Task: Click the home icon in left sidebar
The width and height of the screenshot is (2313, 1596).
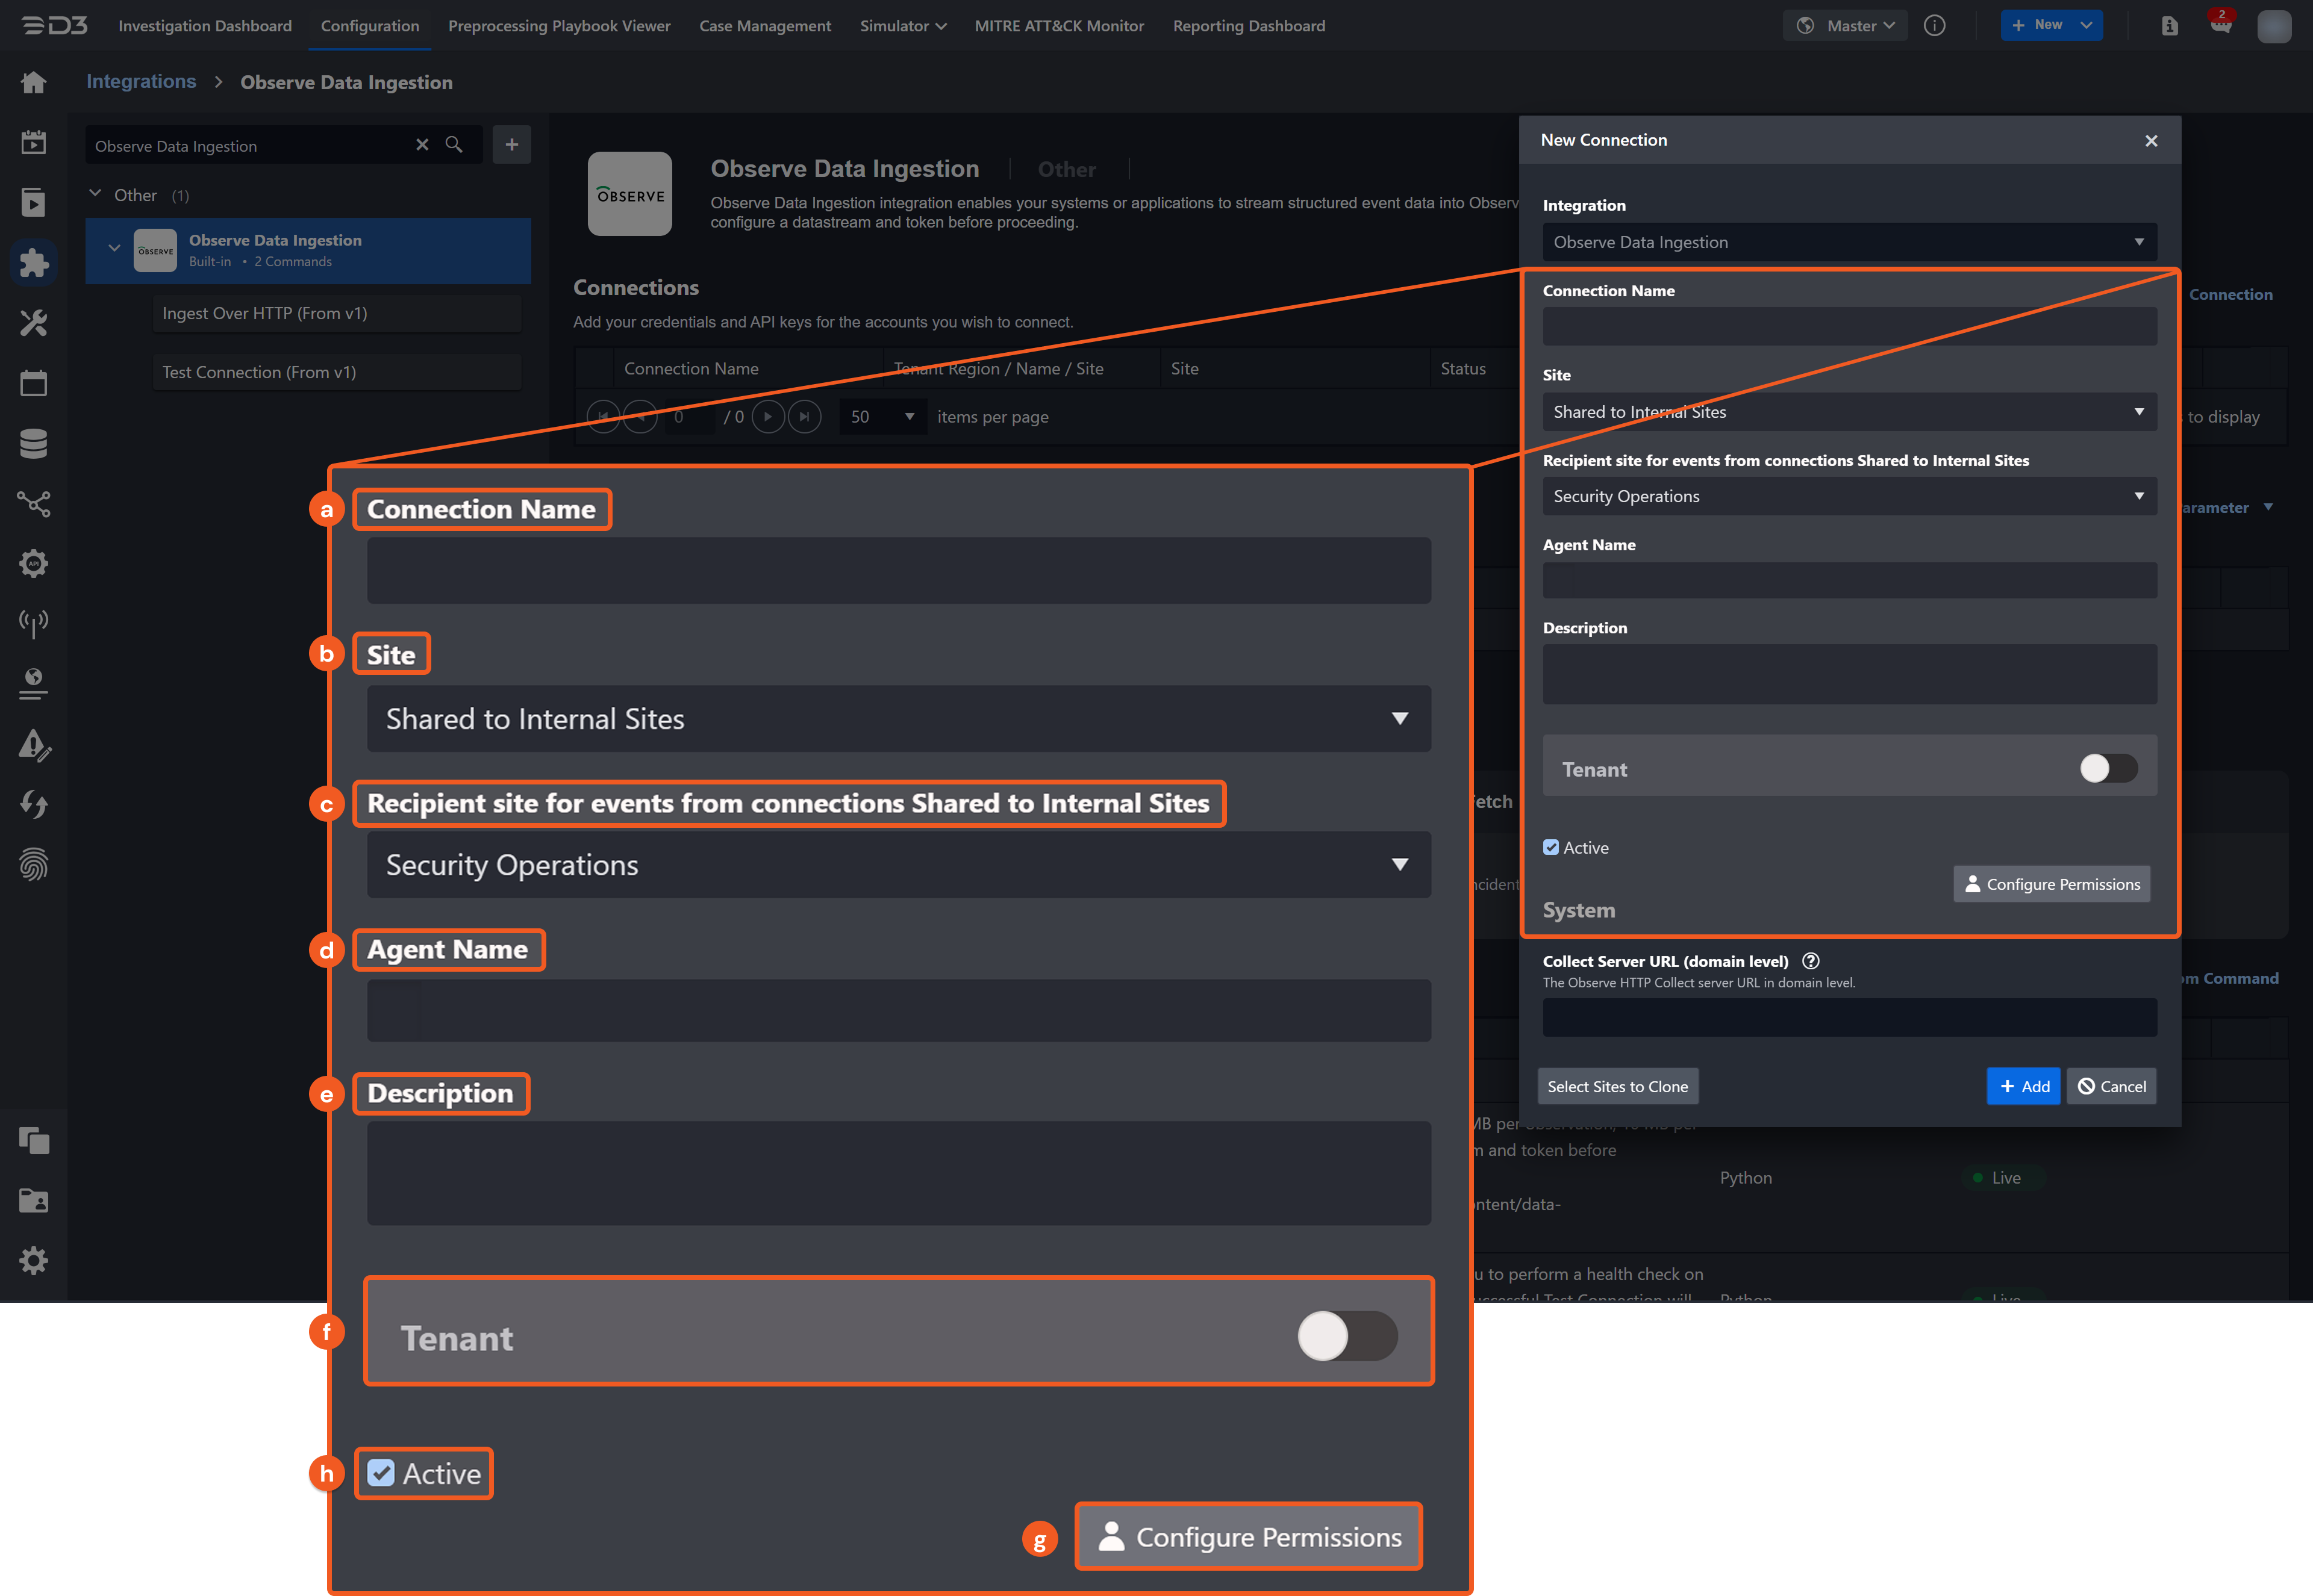Action: [33, 82]
